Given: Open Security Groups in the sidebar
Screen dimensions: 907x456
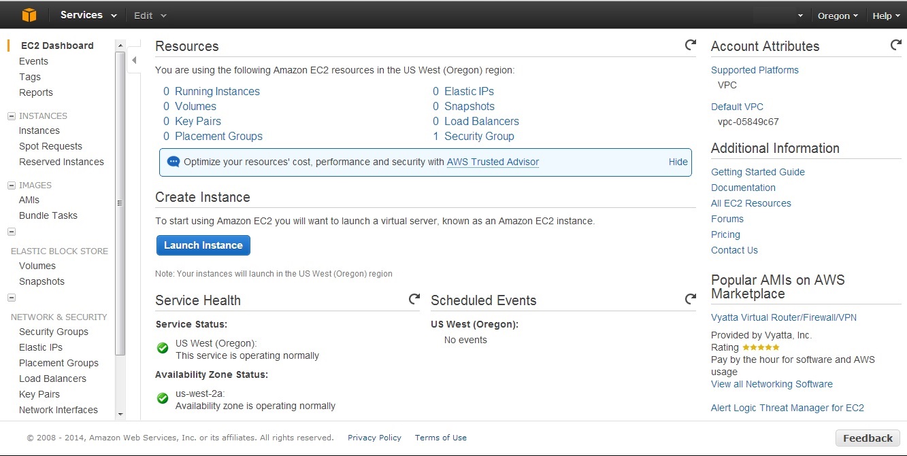Looking at the screenshot, I should 54,332.
